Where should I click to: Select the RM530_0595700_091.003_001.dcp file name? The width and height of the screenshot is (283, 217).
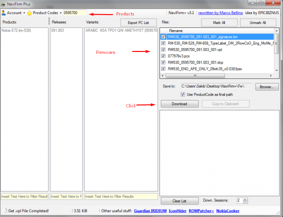(x=195, y=62)
